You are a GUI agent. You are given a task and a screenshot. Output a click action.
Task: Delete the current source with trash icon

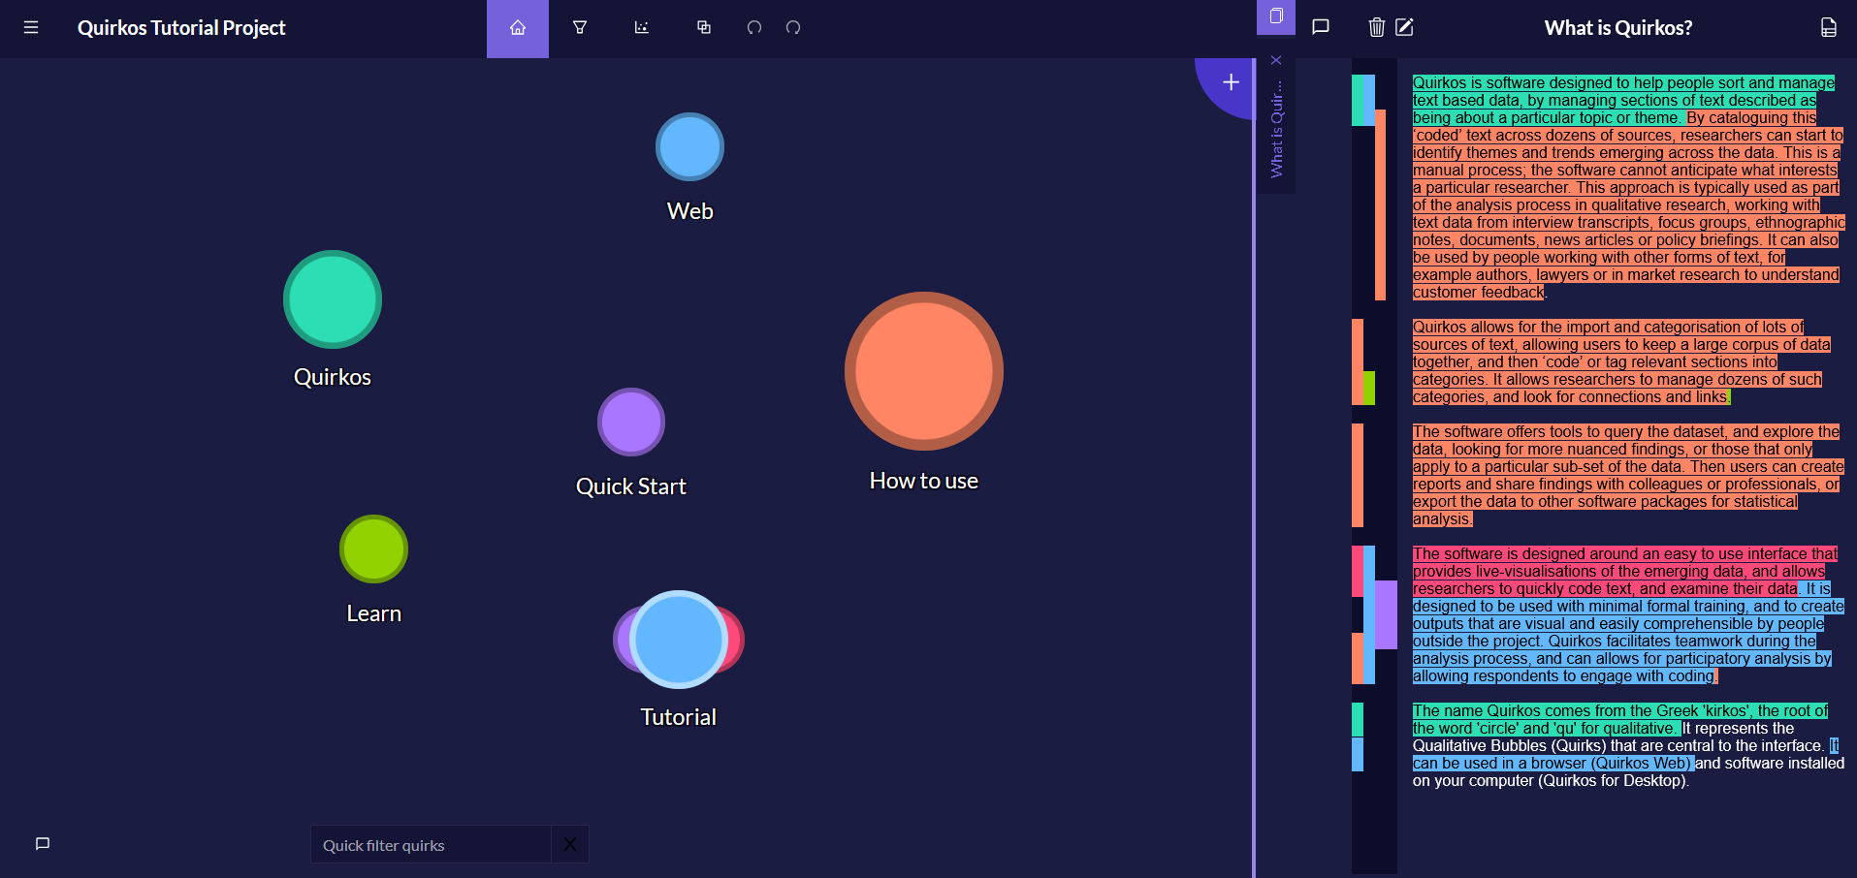pos(1376,28)
